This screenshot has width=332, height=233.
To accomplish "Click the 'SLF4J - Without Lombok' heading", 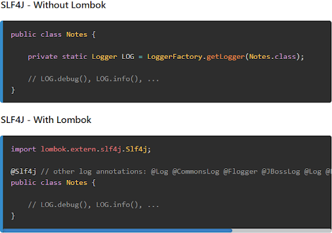I will coord(53,5).
